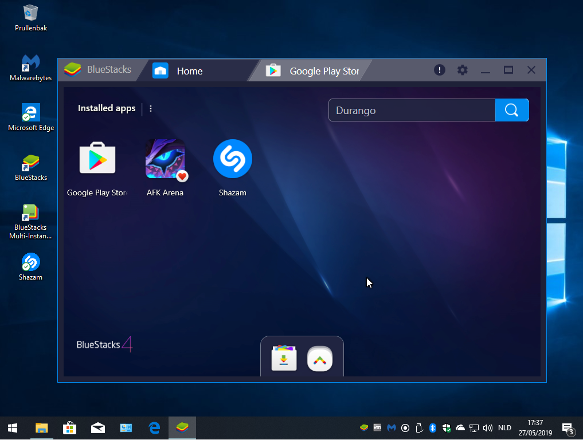Click the BlueStacks icon in the system tray

pos(364,428)
